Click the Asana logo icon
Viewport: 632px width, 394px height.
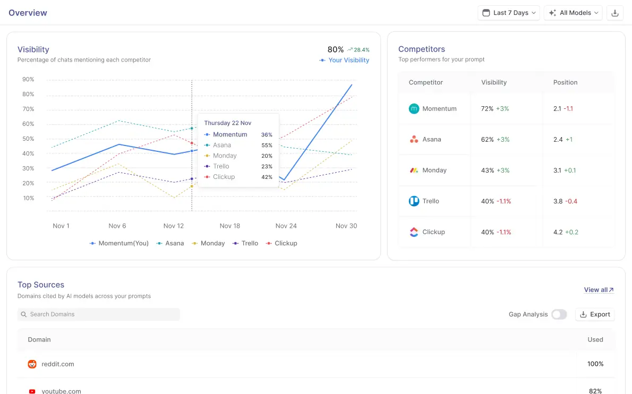coord(414,139)
